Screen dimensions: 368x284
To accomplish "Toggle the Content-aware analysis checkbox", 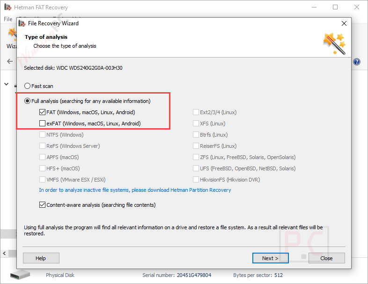I will point(42,205).
